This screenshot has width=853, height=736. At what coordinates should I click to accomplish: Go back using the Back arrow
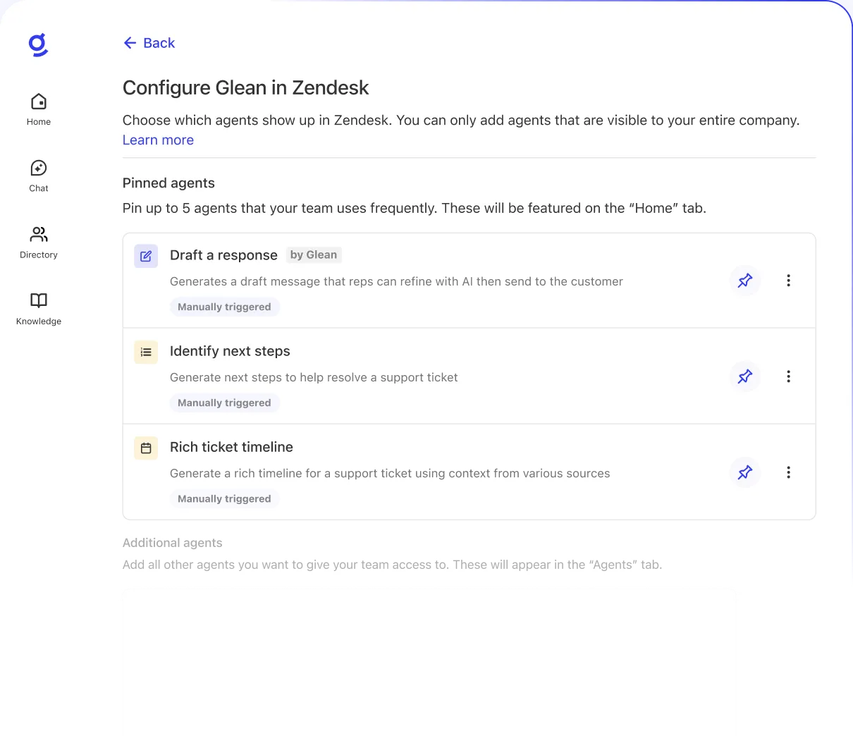click(129, 43)
